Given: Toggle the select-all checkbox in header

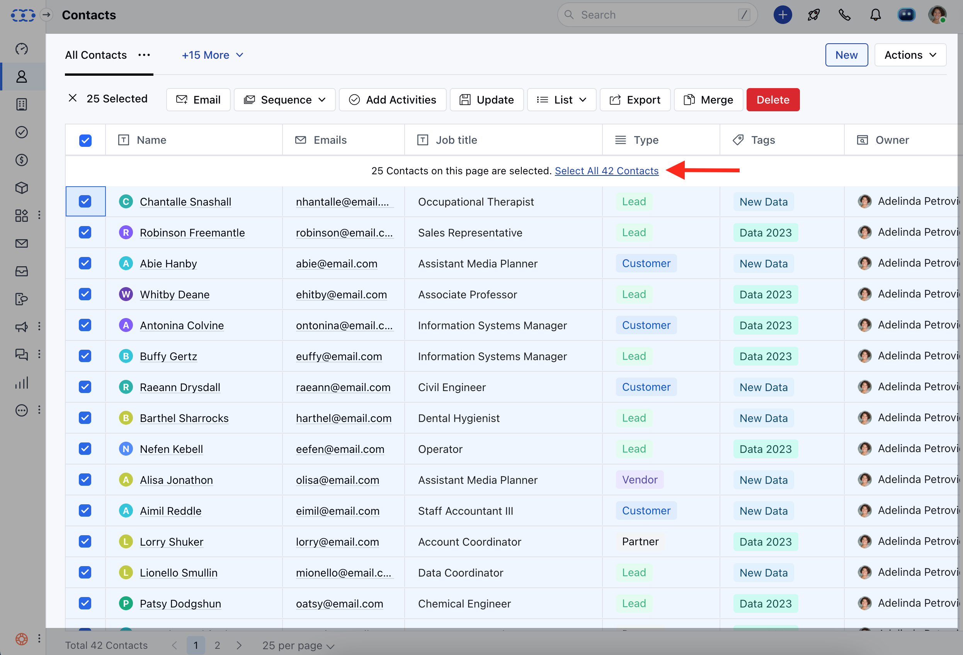Looking at the screenshot, I should (85, 140).
